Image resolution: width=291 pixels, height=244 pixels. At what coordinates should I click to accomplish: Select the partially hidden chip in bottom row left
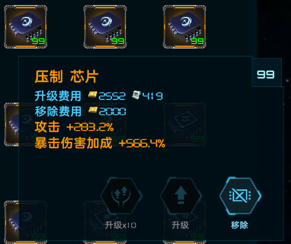tap(11, 222)
